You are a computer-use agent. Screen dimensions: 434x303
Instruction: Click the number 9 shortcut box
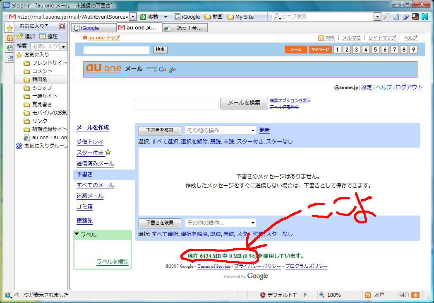413,50
